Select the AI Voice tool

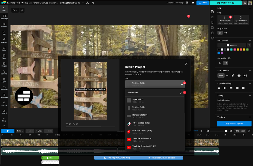coord(4,40)
